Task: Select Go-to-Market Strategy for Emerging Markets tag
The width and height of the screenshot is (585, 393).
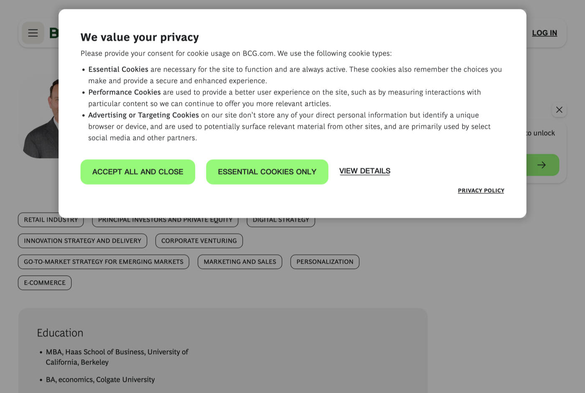Action: coord(104,262)
